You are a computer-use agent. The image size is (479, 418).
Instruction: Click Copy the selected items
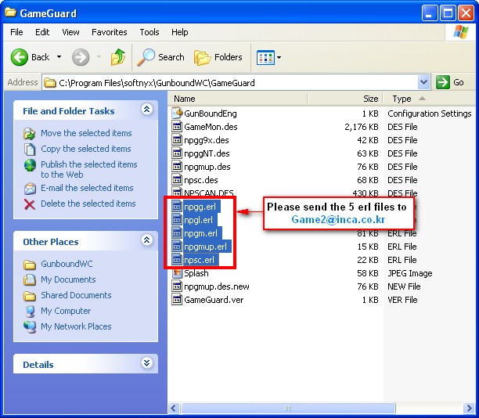coord(86,149)
